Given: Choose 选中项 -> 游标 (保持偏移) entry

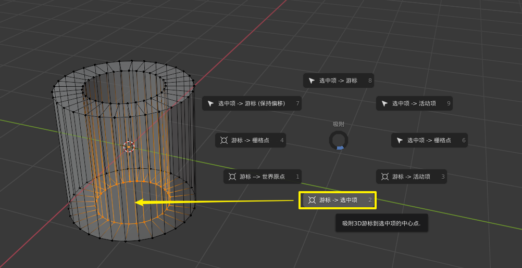Looking at the screenshot, I should tap(252, 103).
